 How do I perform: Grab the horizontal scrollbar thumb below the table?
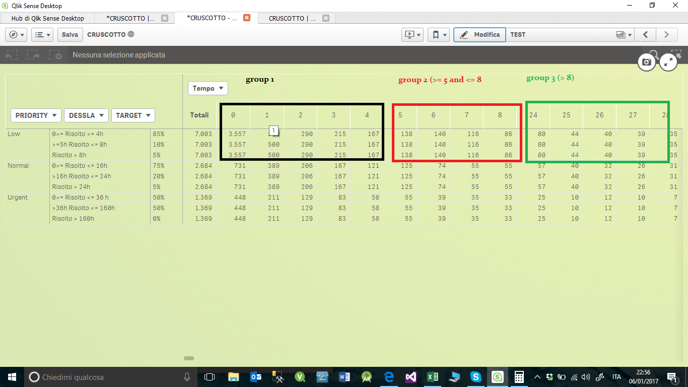pyautogui.click(x=189, y=358)
